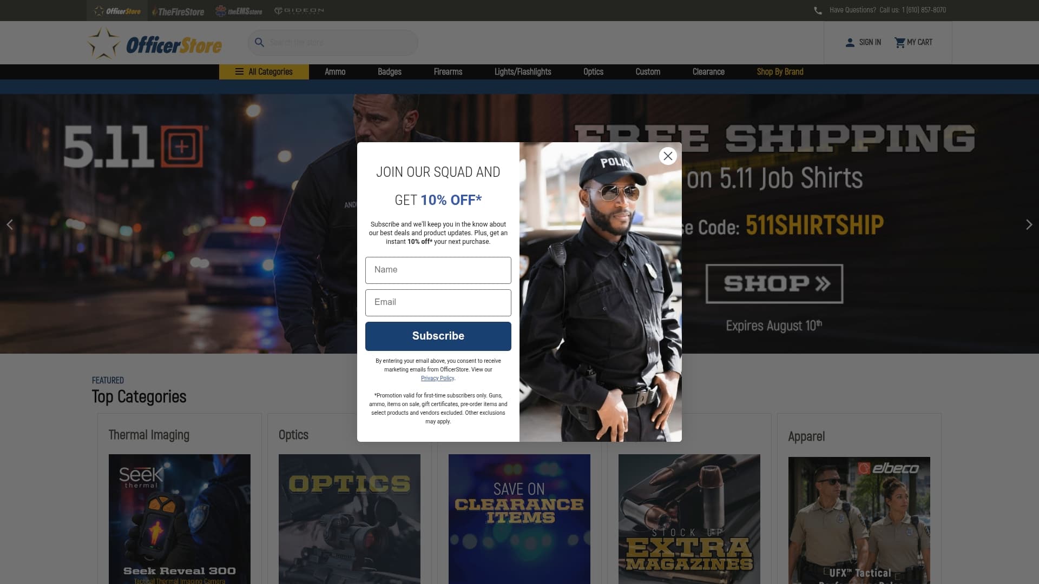1039x584 pixels.
Task: Click the Name input field
Action: coord(438,270)
